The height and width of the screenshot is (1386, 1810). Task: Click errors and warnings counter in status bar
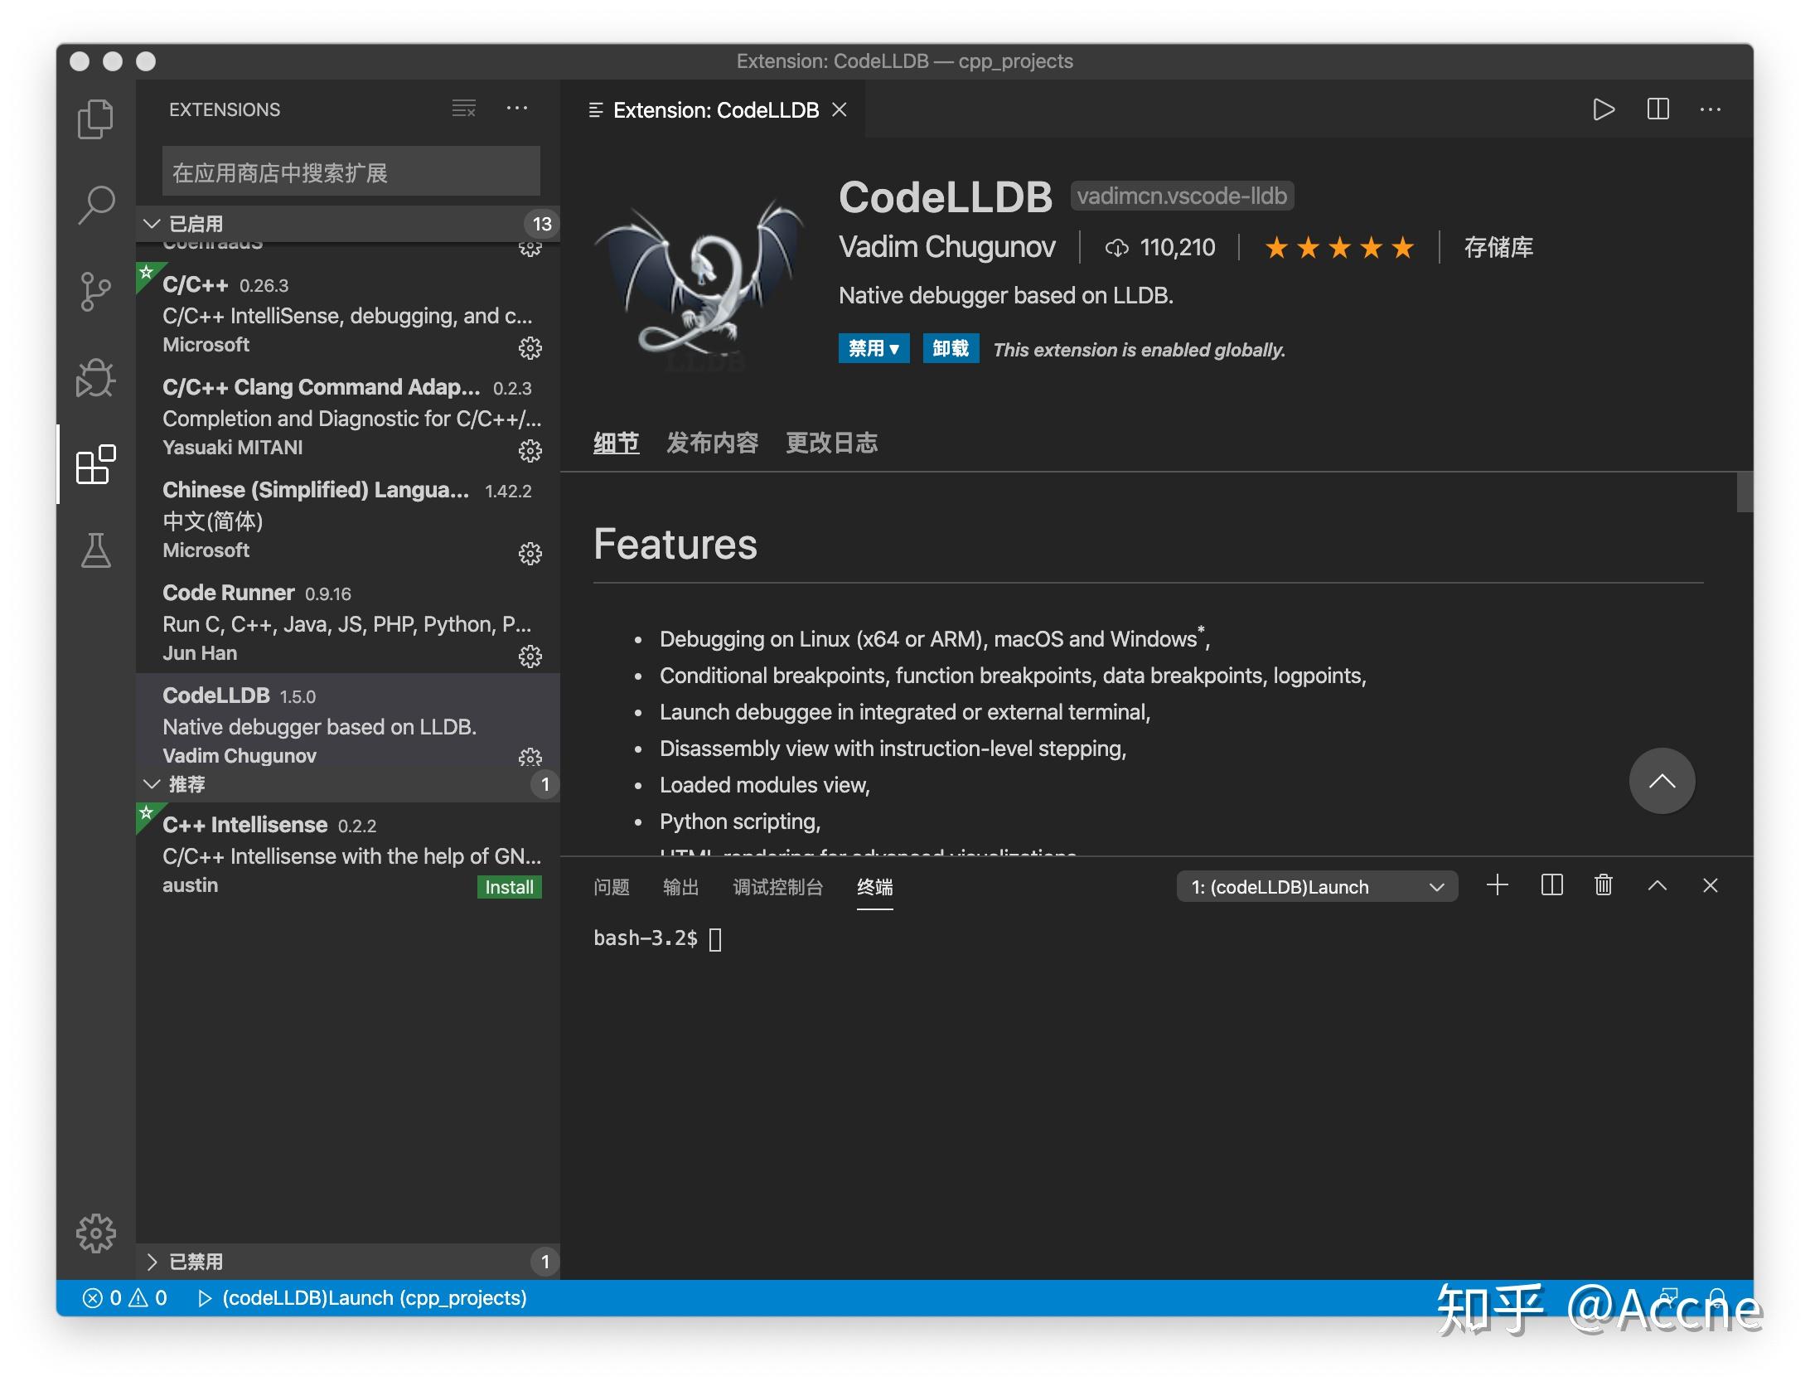(124, 1297)
